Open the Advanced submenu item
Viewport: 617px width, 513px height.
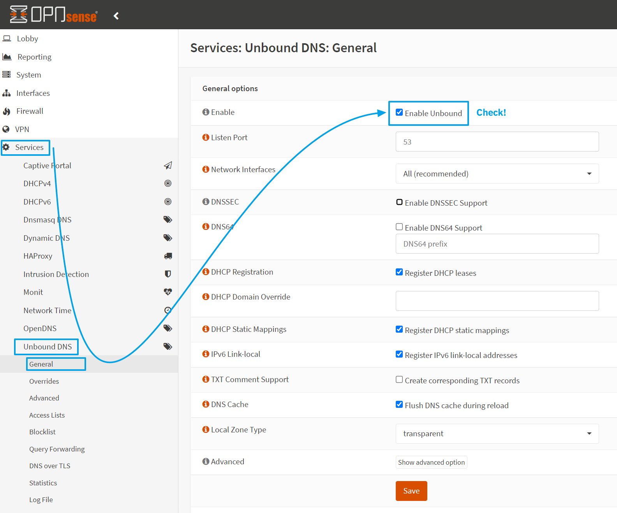click(44, 398)
